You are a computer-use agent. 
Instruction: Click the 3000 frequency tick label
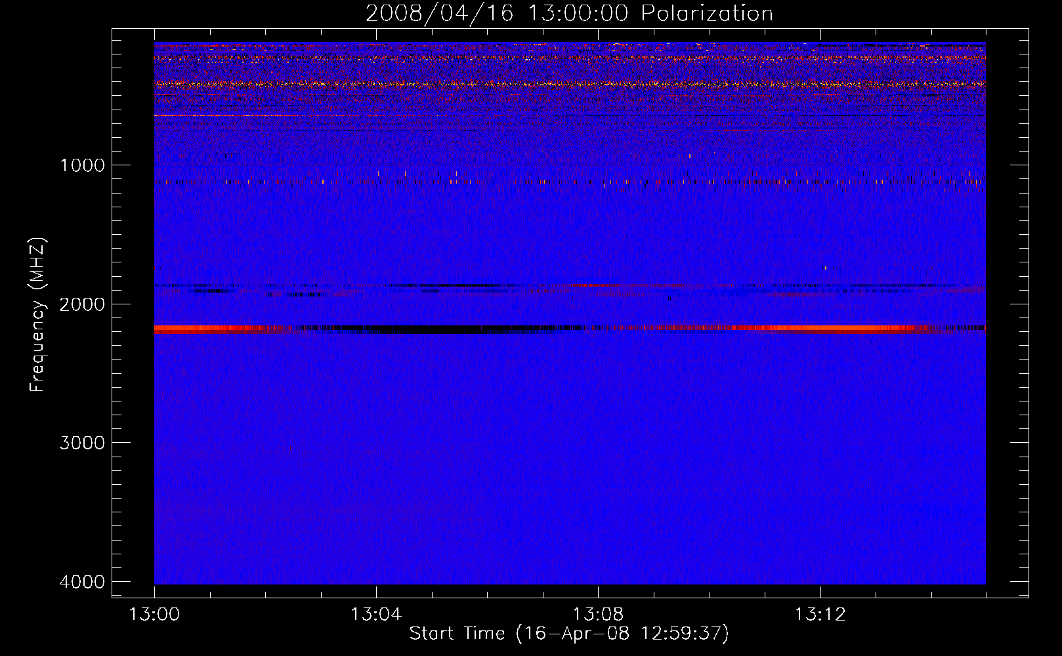(82, 443)
